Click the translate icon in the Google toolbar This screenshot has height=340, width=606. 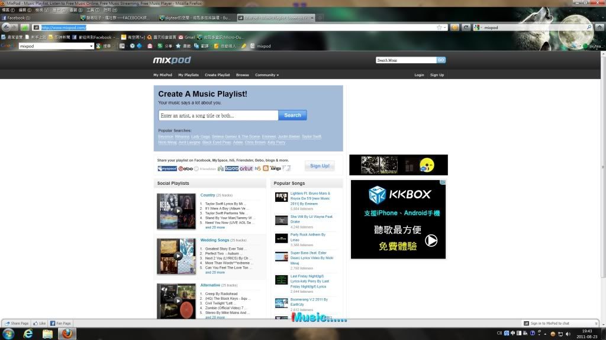pos(196,46)
